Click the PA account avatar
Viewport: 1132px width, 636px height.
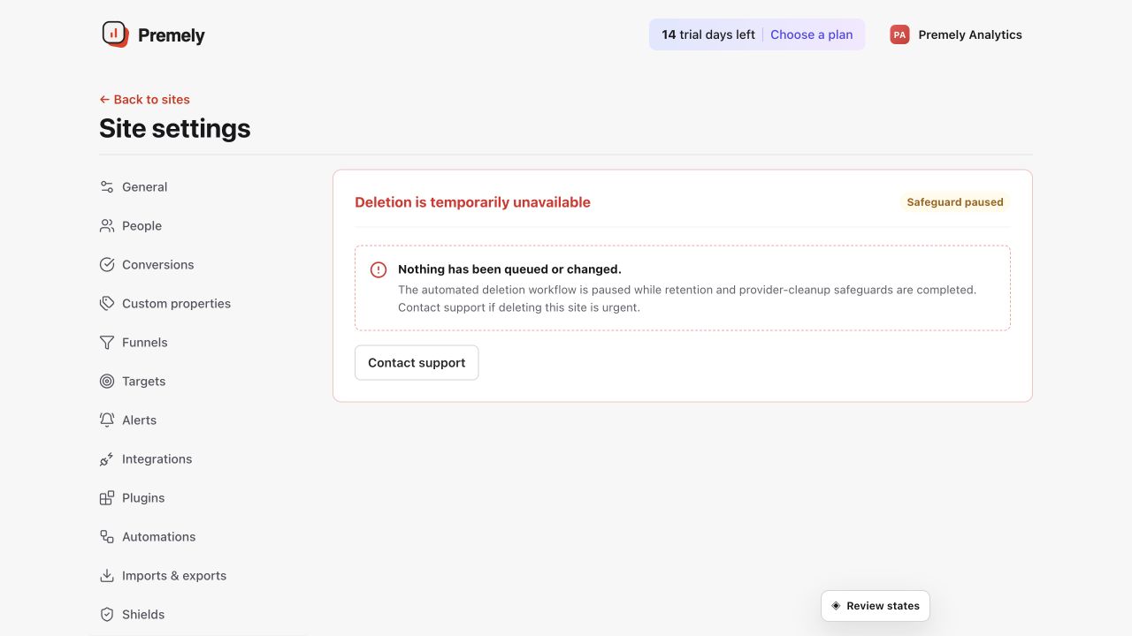(899, 34)
